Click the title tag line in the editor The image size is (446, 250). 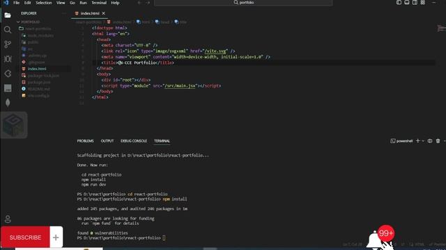(137, 62)
